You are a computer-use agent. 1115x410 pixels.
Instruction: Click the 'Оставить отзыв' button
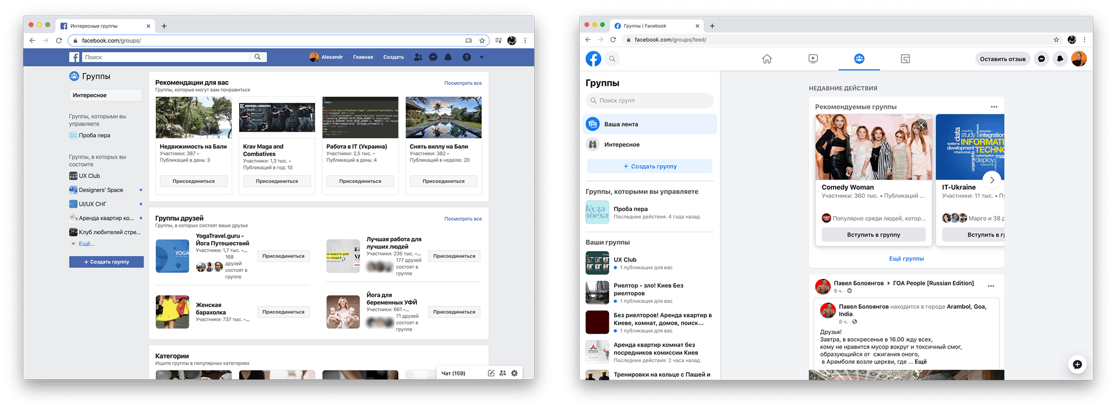coord(1002,59)
